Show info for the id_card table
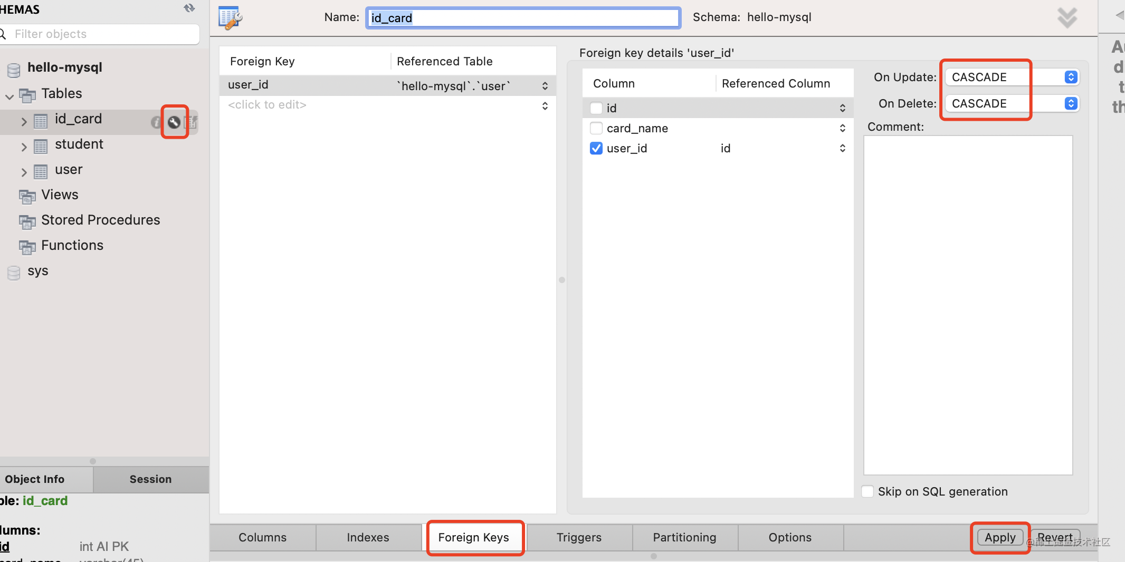Image resolution: width=1125 pixels, height=562 pixels. [156, 122]
